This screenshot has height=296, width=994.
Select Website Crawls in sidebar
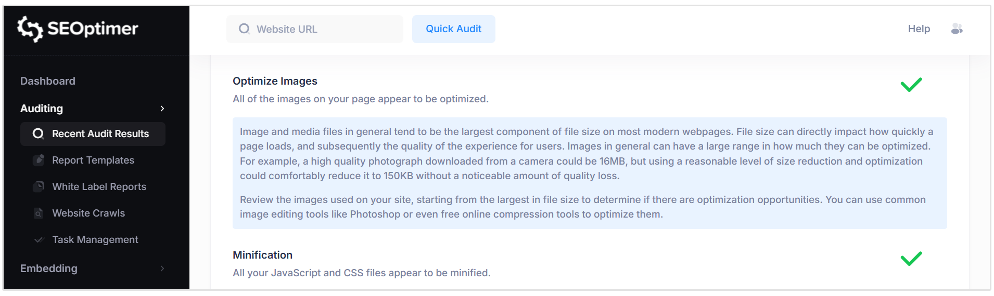click(88, 213)
